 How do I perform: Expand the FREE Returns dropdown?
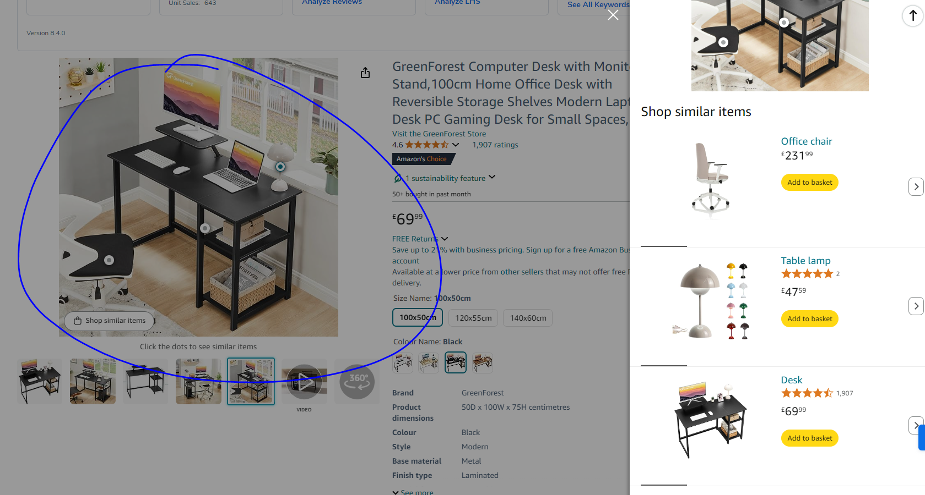pos(445,239)
